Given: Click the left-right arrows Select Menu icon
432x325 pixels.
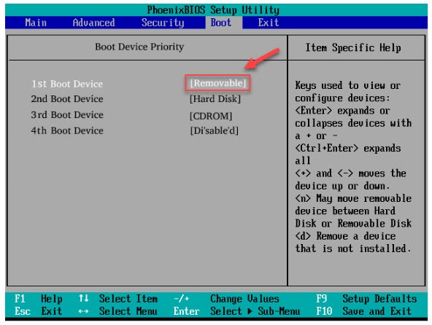Looking at the screenshot, I should coord(83,311).
